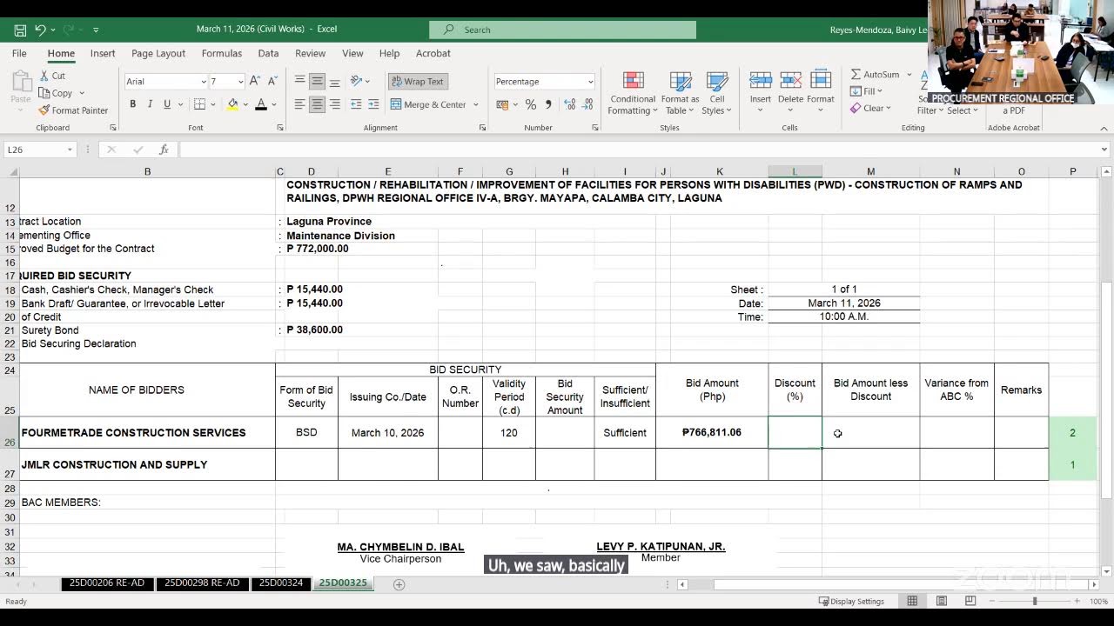Click the Search box in title bar

point(563,30)
